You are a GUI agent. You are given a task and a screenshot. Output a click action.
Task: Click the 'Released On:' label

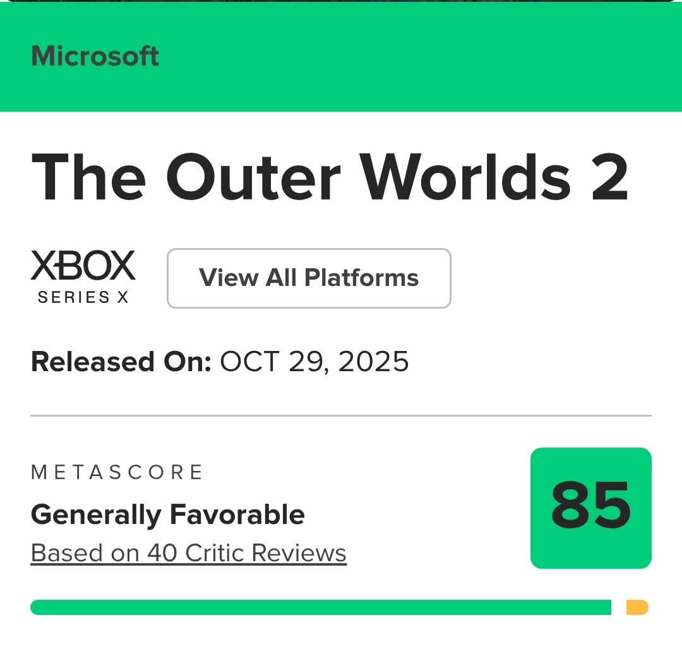pos(121,362)
